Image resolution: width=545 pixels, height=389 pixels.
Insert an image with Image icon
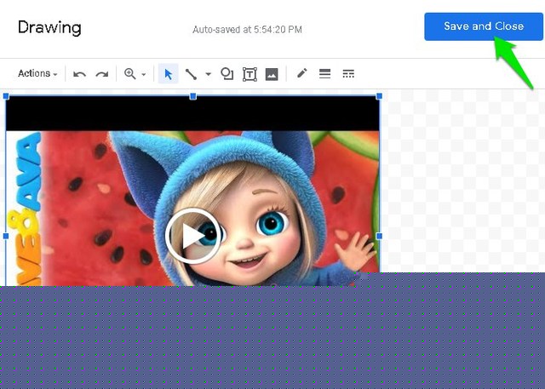(272, 74)
